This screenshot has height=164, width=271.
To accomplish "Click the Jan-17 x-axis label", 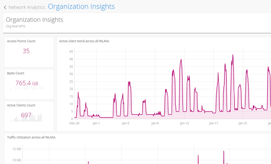I will click(x=213, y=123).
